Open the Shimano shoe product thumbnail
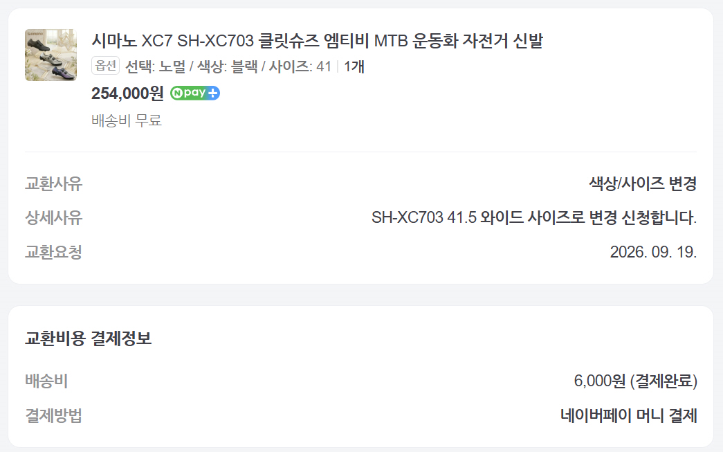 (x=51, y=55)
